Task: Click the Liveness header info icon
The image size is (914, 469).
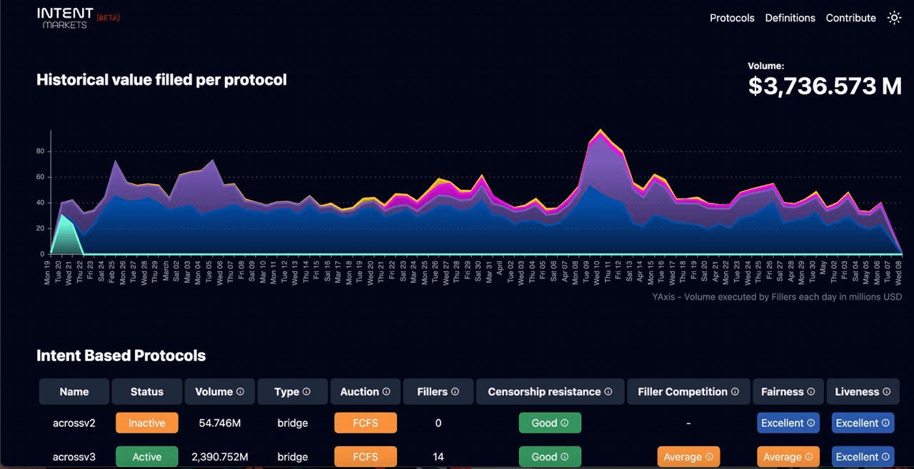Action: (x=886, y=392)
